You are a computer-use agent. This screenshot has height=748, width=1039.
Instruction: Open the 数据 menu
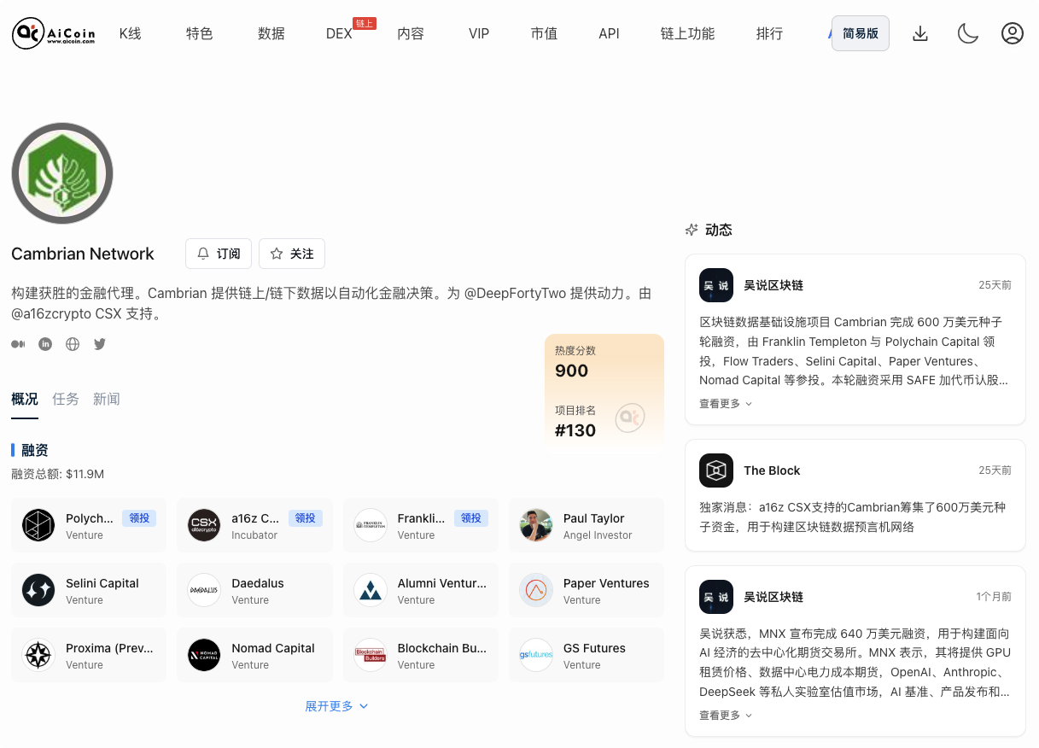pyautogui.click(x=271, y=34)
